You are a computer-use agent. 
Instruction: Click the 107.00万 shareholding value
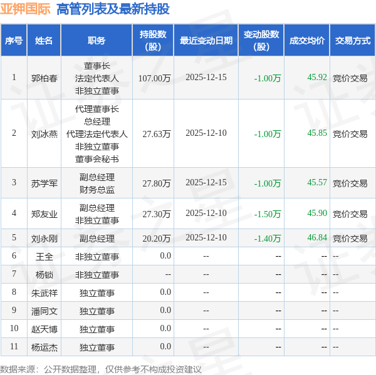[154, 78]
